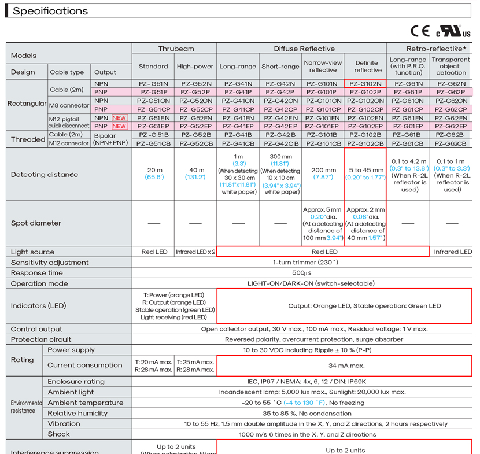Select the Short-range column header
Viewport: 480px width, 454px height.
click(280, 67)
